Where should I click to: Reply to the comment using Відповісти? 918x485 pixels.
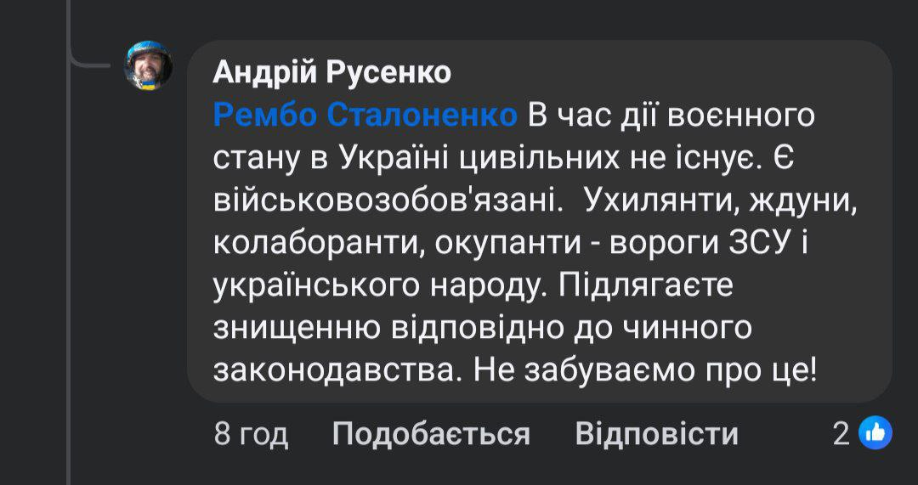point(656,435)
